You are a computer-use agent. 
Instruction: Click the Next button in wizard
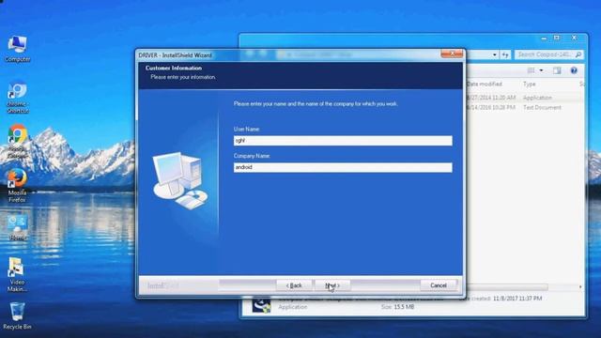332,285
